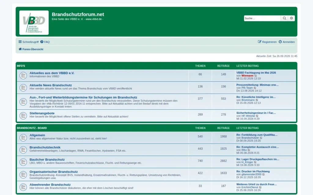This screenshot has width=313, height=195.
Task: Click forum icon beside Stellenangebote
Action: coord(23,115)
